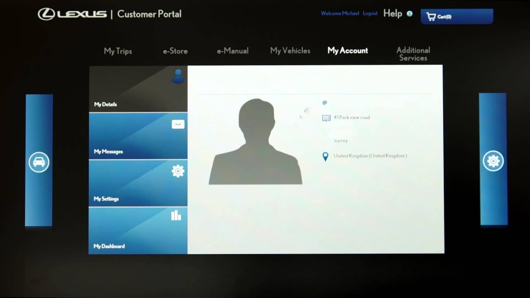The width and height of the screenshot is (530, 298).
Task: Click the My Details person icon
Action: [x=178, y=77]
